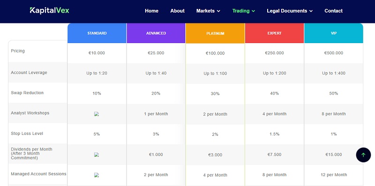Image resolution: width=375 pixels, height=186 pixels.
Task: Expand the Markets dropdown menu
Action: [x=208, y=11]
